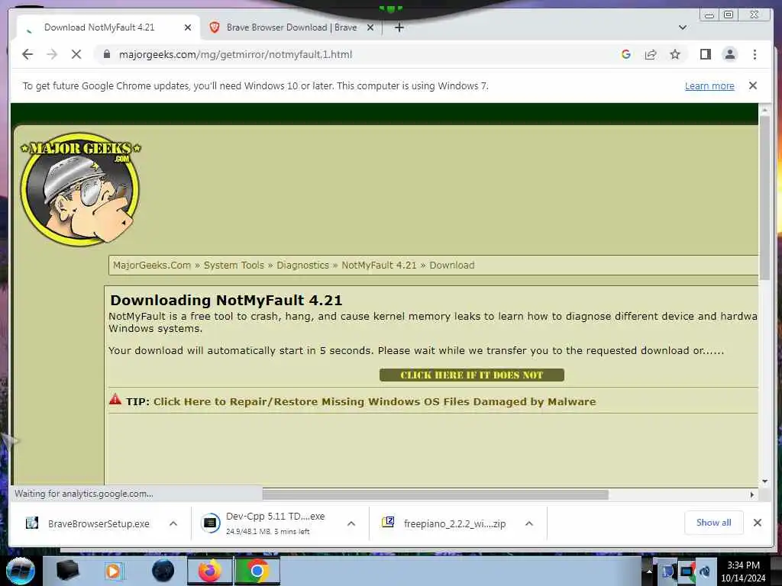Bookmark this page with the star
This screenshot has height=586, width=782.
click(675, 54)
